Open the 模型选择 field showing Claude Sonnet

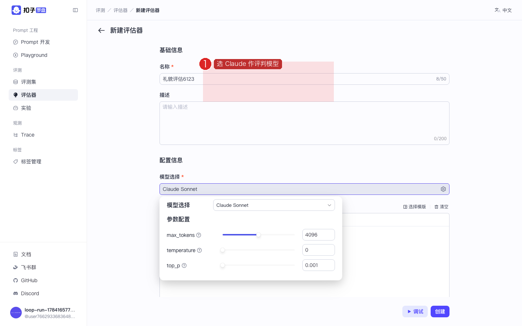pos(304,189)
